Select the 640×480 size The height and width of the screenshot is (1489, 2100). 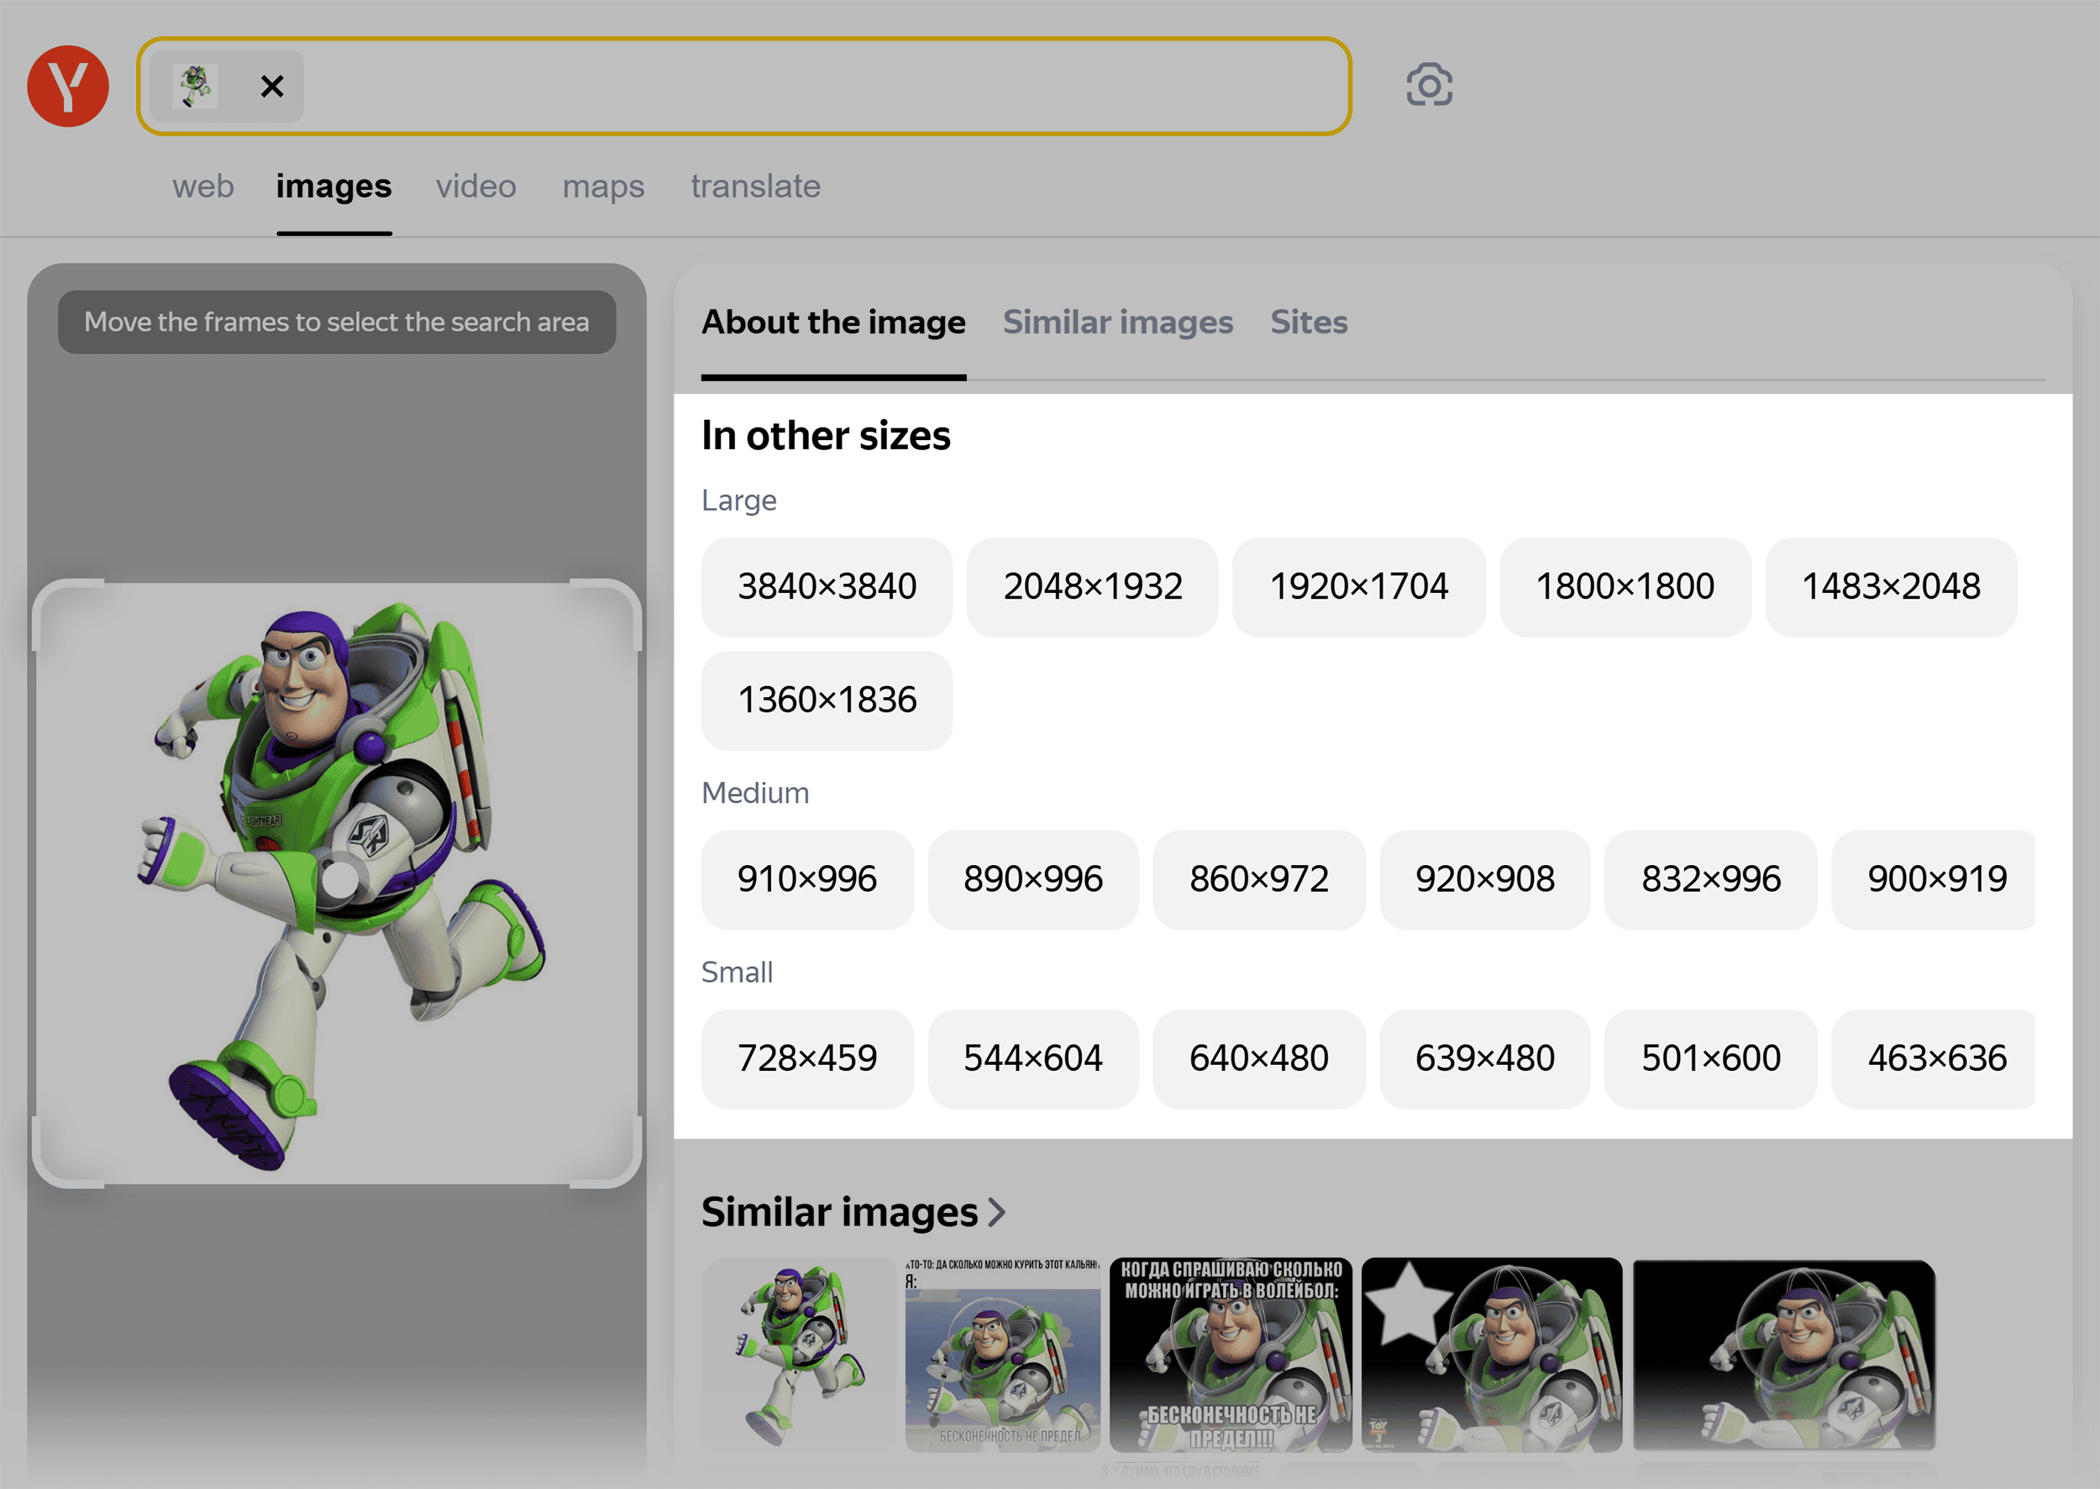[1259, 1059]
